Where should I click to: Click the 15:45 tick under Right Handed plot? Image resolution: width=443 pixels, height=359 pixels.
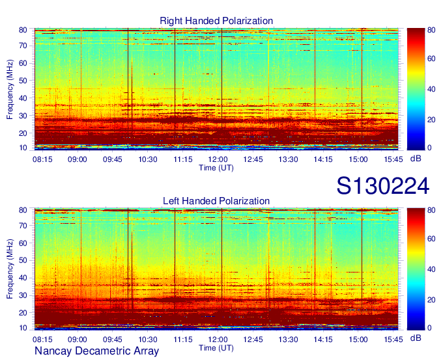click(393, 159)
